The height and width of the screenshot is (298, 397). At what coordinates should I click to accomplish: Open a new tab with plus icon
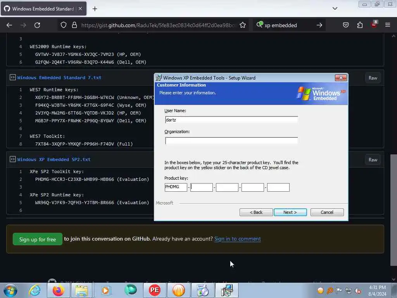click(95, 9)
